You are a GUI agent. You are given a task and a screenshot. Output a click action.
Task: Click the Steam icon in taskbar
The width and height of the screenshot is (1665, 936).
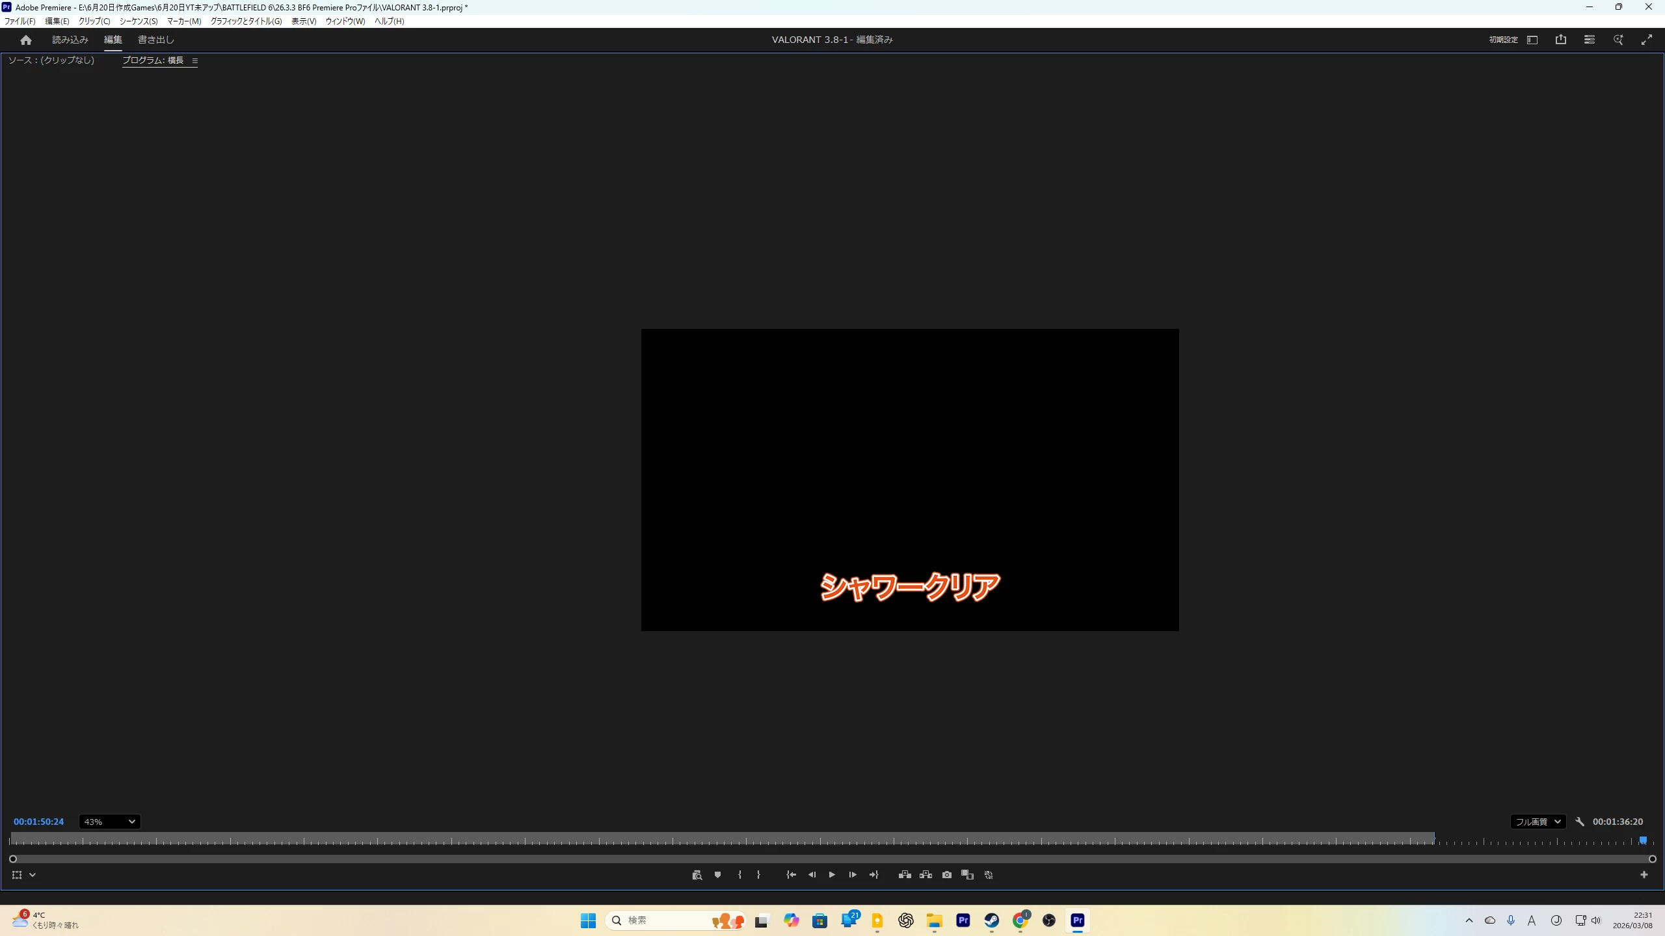991,920
